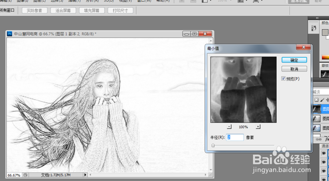Click the 填充屏幕 button

pos(92,11)
